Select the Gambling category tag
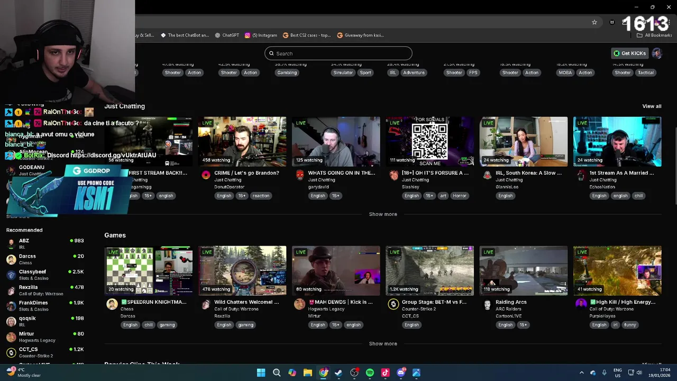This screenshot has width=677, height=381. tap(287, 72)
